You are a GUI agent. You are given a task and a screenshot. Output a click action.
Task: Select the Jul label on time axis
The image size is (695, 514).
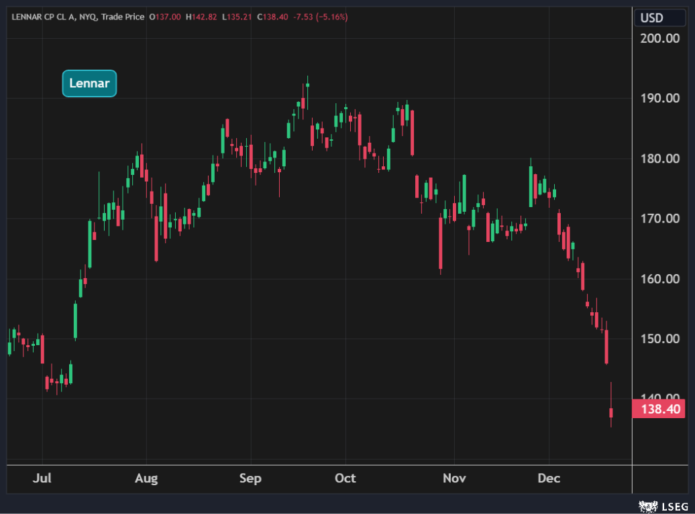42,478
